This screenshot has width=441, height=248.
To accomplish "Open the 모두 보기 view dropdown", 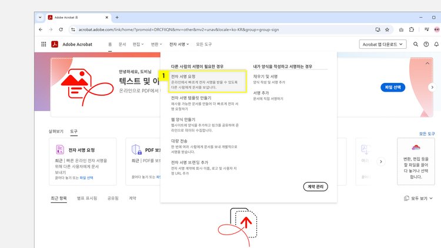I will [x=418, y=198].
